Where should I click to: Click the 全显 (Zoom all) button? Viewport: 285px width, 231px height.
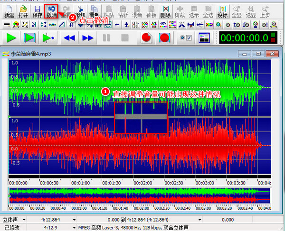click(237, 11)
